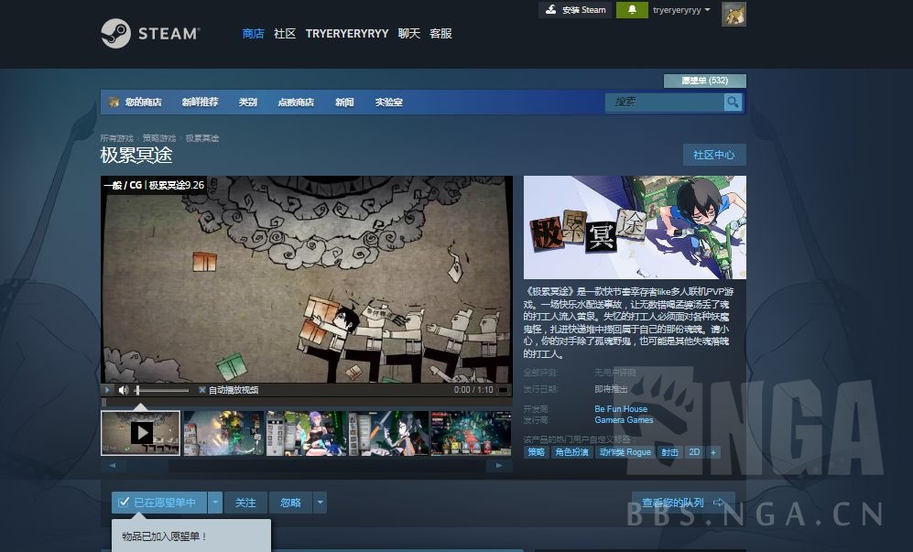Viewport: 913px width, 552px height.
Task: Open the 客服 menu item
Action: [440, 34]
